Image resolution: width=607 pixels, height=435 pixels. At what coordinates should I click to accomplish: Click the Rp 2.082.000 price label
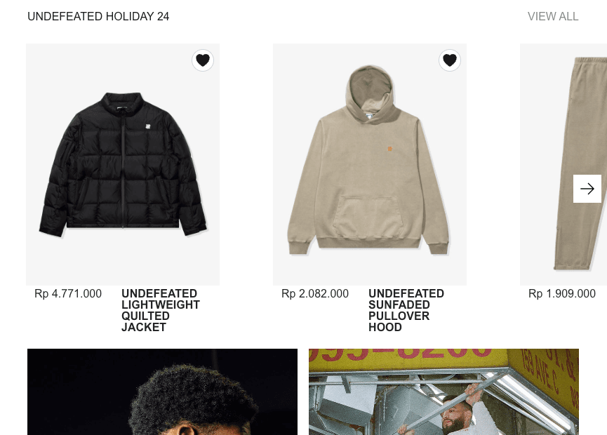[x=315, y=294]
